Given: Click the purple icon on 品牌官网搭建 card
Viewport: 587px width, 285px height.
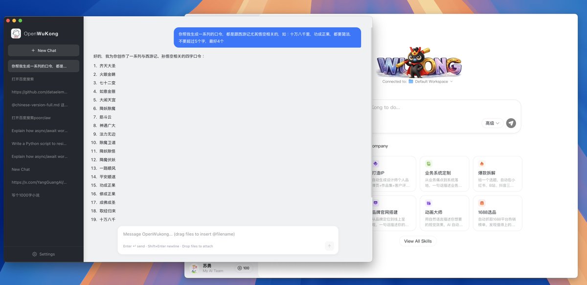Looking at the screenshot, I should click(376, 203).
